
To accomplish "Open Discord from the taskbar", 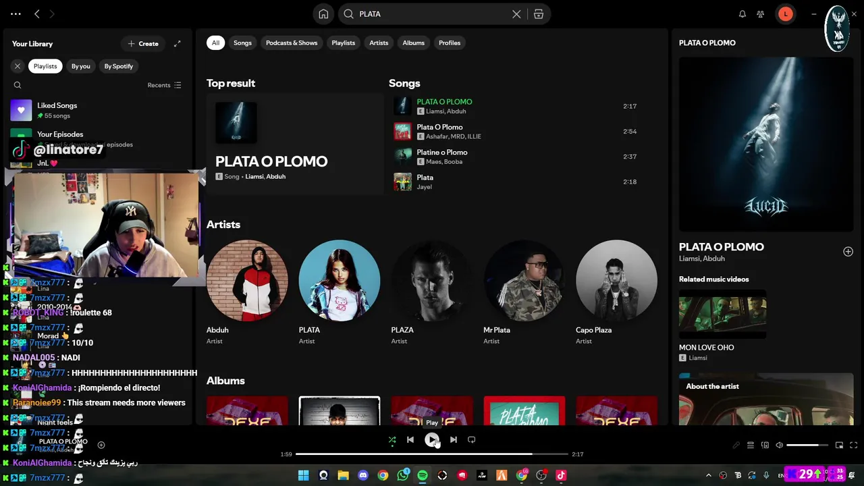I will 363,475.
